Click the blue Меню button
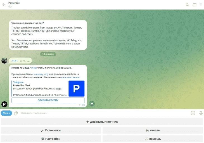The width and height of the screenshot is (204, 143). 6,113
